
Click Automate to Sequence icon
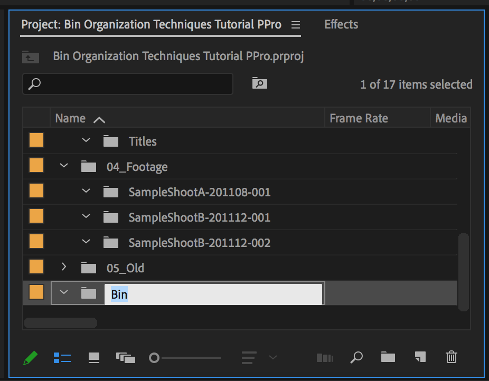pyautogui.click(x=325, y=358)
